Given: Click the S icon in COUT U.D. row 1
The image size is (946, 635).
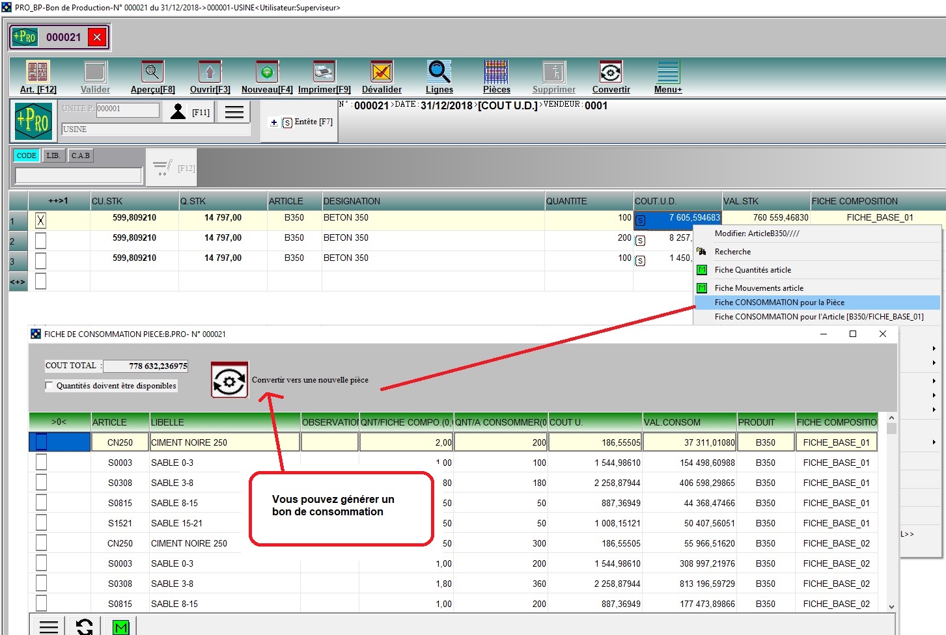Looking at the screenshot, I should coord(641,221).
